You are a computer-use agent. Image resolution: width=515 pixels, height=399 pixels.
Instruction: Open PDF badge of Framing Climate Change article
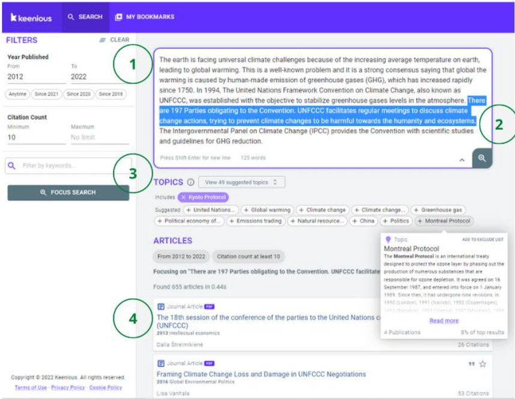(x=209, y=364)
